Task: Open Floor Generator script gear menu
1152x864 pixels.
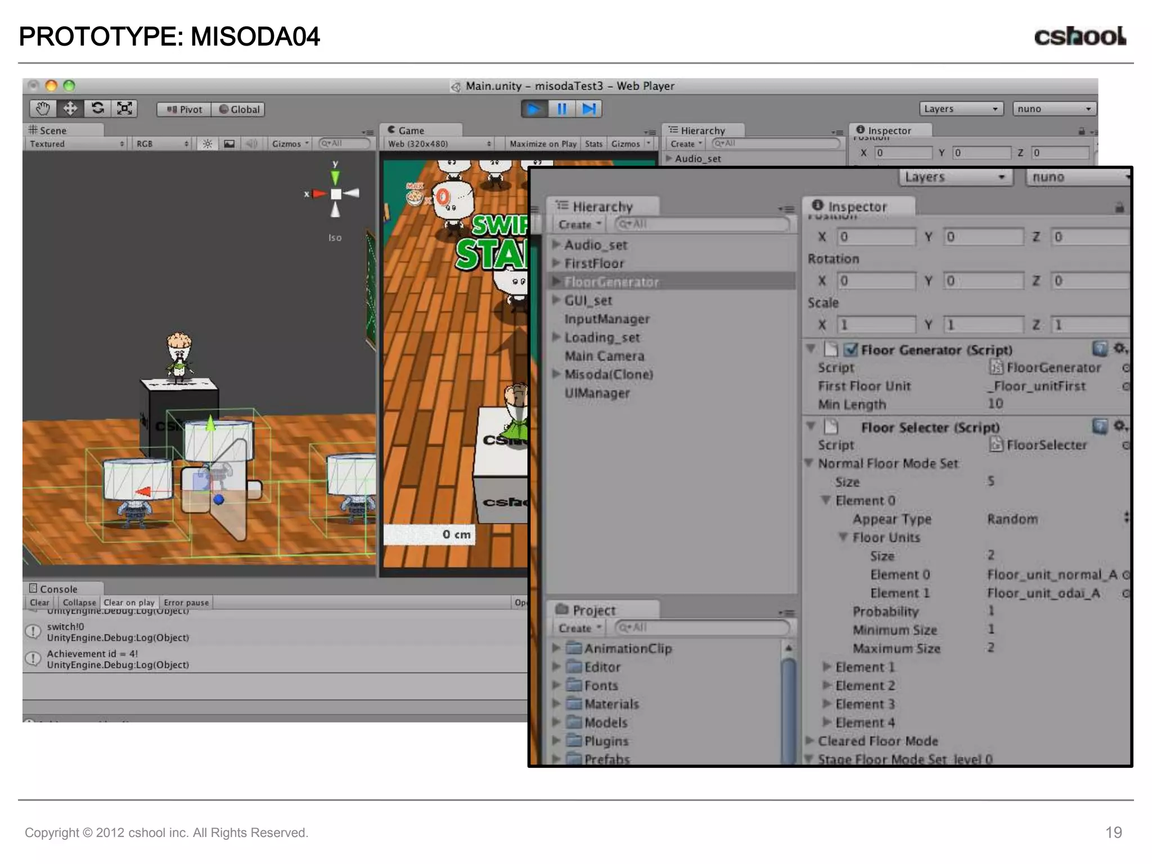Action: pos(1120,349)
